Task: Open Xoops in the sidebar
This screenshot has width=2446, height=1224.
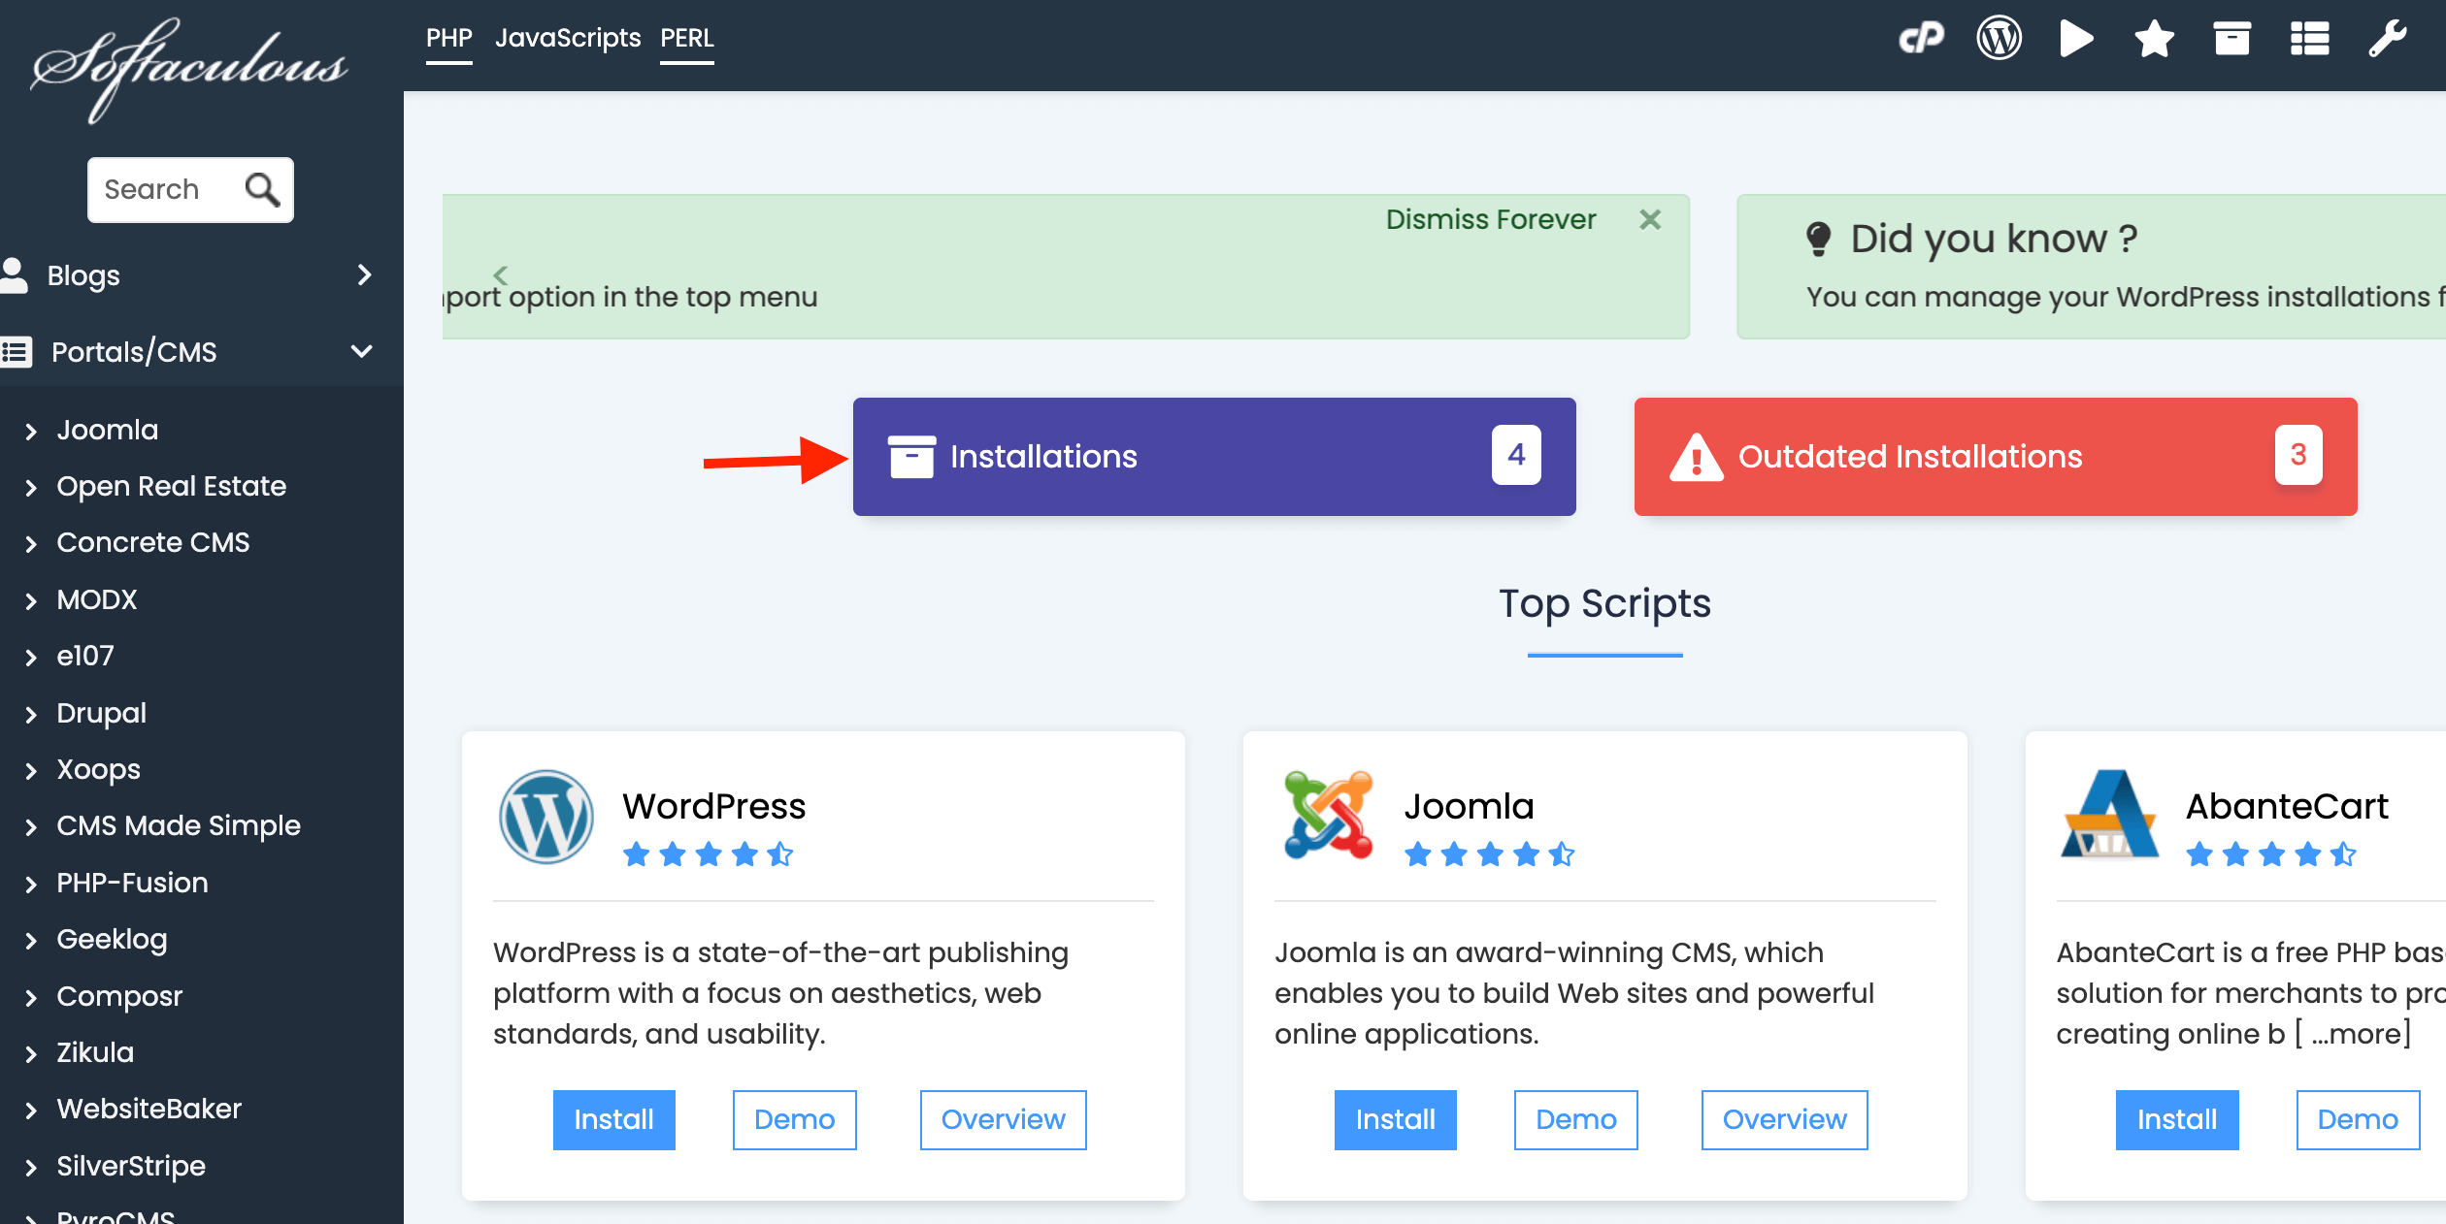Action: [x=98, y=769]
